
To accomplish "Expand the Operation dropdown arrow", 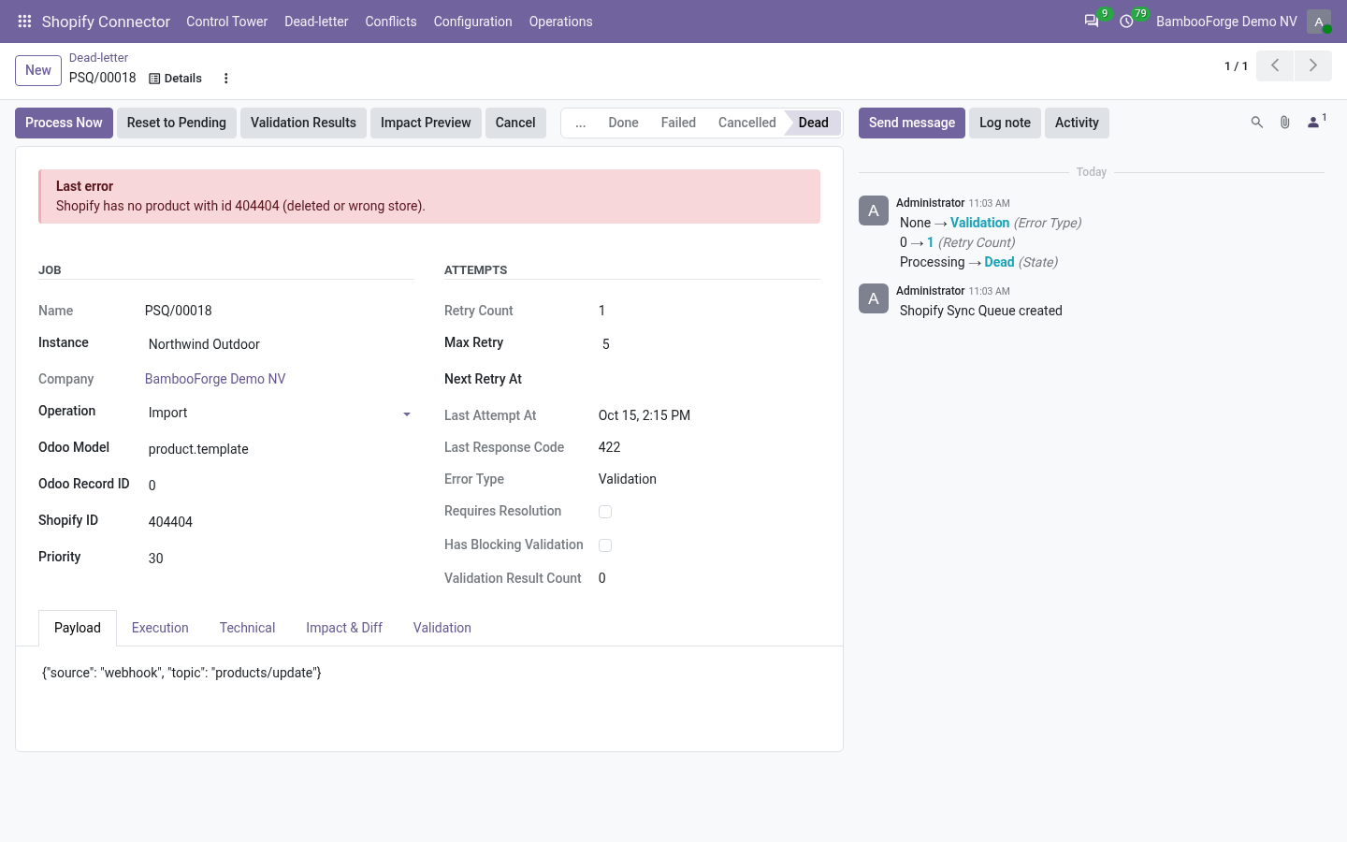I will coord(407,414).
